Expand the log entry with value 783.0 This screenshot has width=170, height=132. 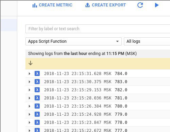tap(30, 82)
